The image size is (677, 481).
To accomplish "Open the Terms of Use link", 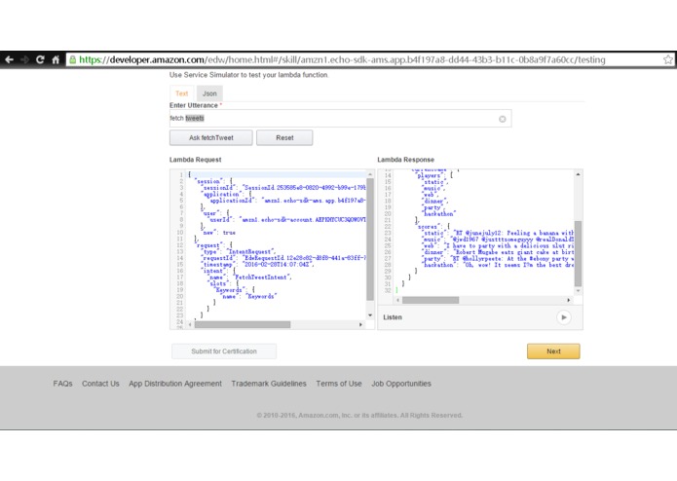I will point(339,384).
